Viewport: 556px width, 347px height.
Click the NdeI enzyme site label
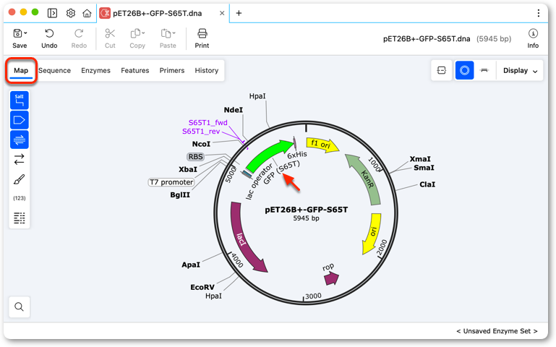(x=234, y=110)
